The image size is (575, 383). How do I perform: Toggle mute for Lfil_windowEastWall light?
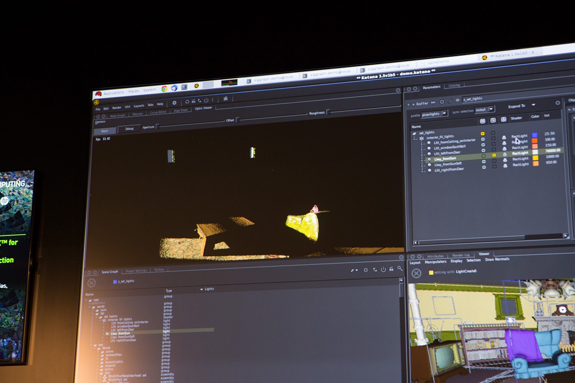(483, 145)
